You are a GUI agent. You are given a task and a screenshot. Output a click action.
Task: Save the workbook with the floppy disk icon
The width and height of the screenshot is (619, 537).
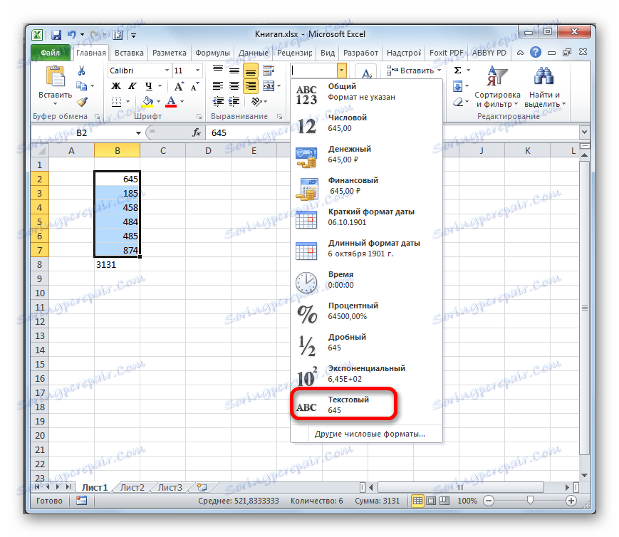tap(56, 35)
